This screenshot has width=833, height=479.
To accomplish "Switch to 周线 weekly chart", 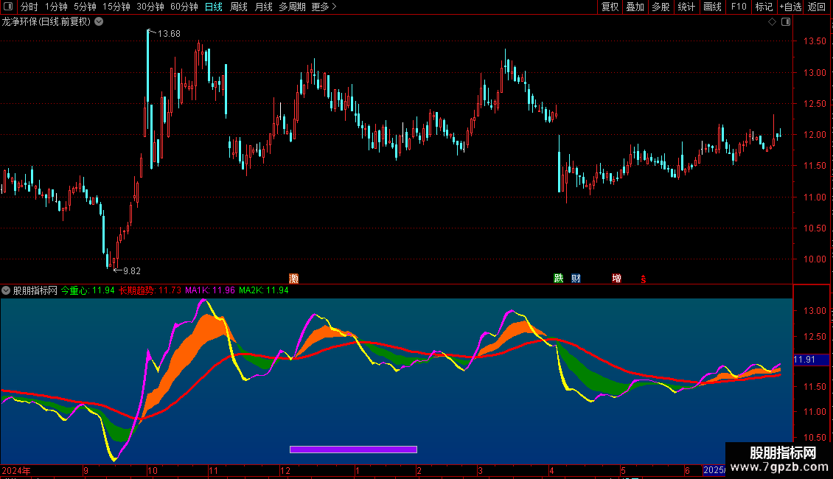I will point(239,7).
